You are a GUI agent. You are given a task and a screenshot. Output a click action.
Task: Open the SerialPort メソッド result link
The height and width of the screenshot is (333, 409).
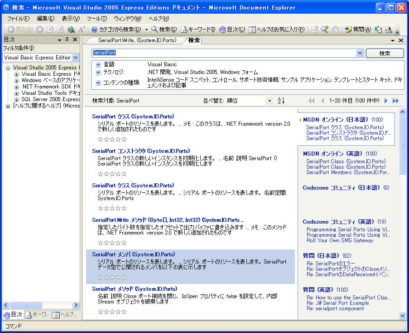point(135,289)
